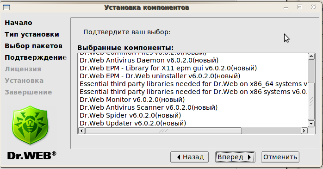Click the Вперед button to continue

click(235, 157)
